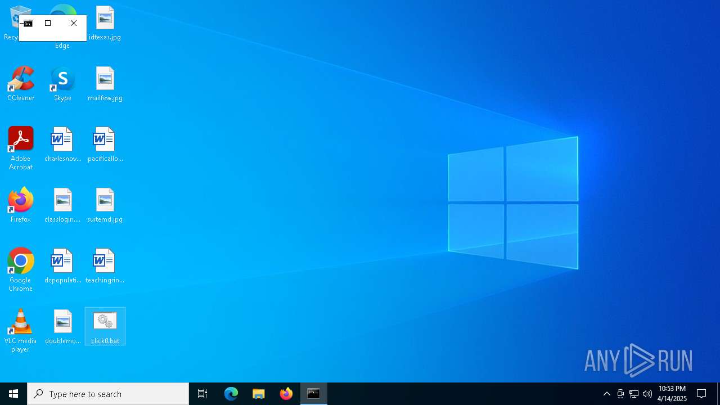The width and height of the screenshot is (720, 405).
Task: Open the network status tray icon
Action: 634,394
